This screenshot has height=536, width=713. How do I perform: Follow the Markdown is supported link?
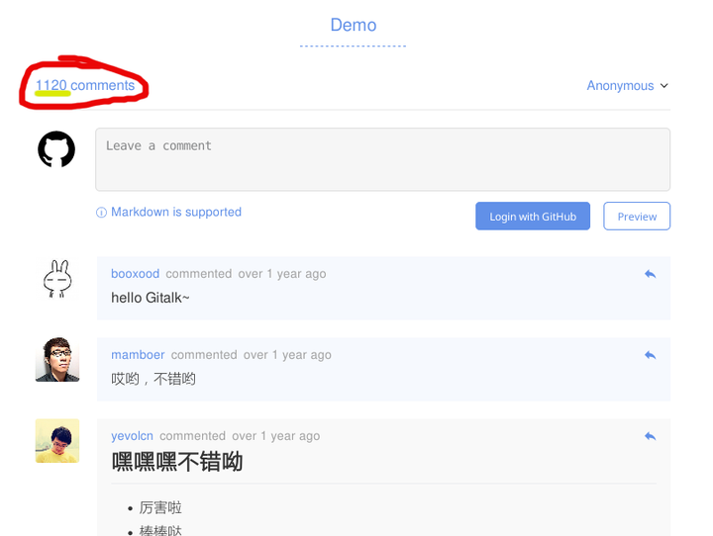coord(176,213)
